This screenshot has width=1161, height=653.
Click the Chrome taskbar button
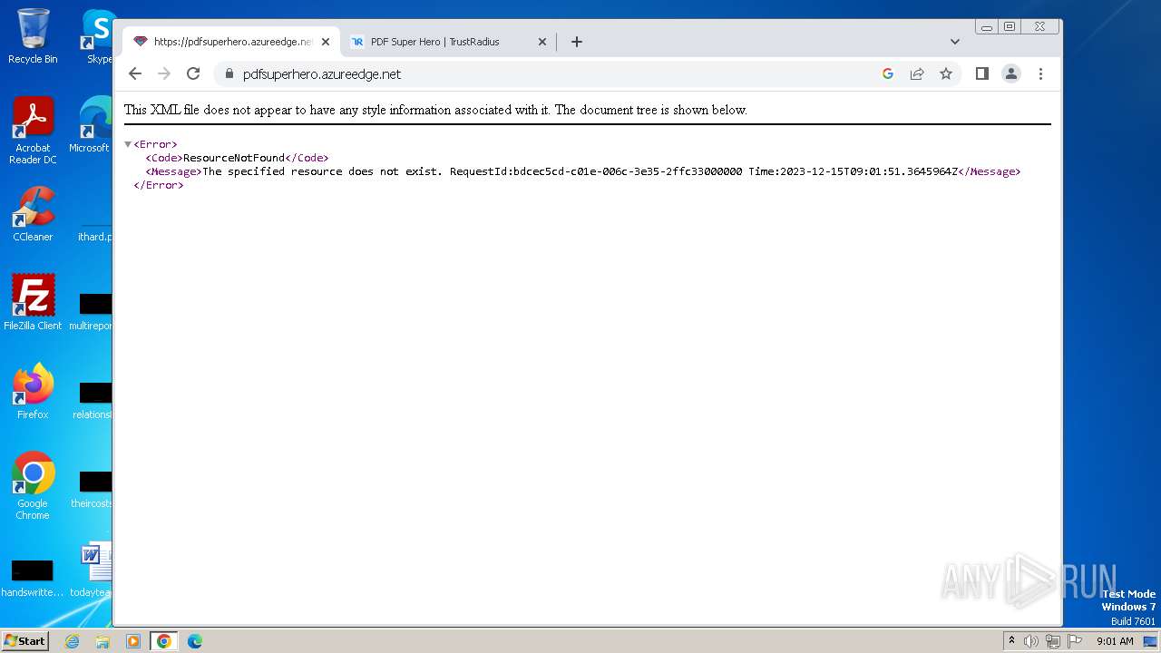[x=164, y=641]
